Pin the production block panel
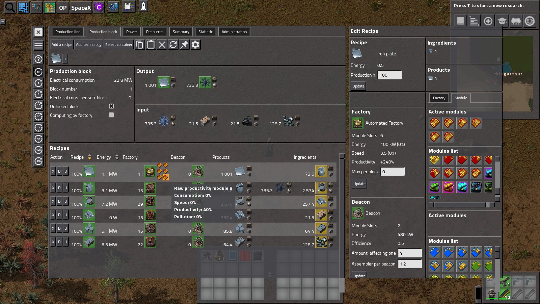This screenshot has height=304, width=540. 184,45
